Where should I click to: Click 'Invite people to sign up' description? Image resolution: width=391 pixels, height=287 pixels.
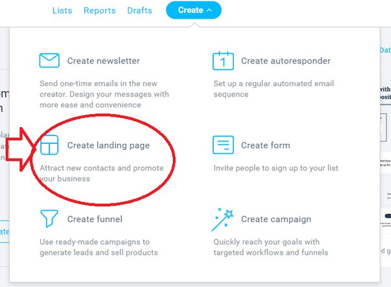tap(276, 168)
